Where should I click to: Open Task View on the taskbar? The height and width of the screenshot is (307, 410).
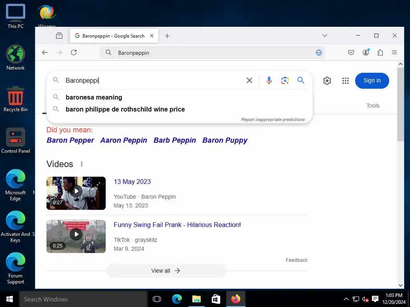coord(157,299)
